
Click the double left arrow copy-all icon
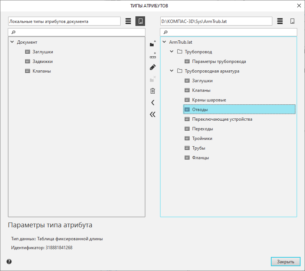(x=152, y=114)
